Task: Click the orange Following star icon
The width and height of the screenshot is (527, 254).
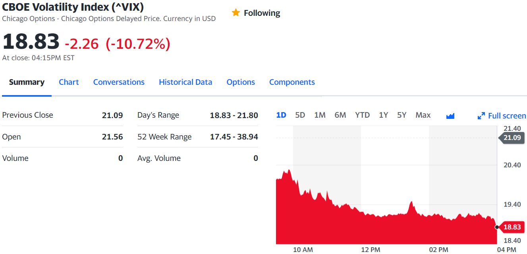Action: (x=236, y=13)
